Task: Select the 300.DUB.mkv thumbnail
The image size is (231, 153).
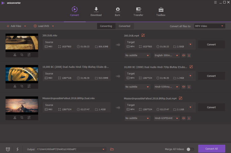Action: pos(22,43)
